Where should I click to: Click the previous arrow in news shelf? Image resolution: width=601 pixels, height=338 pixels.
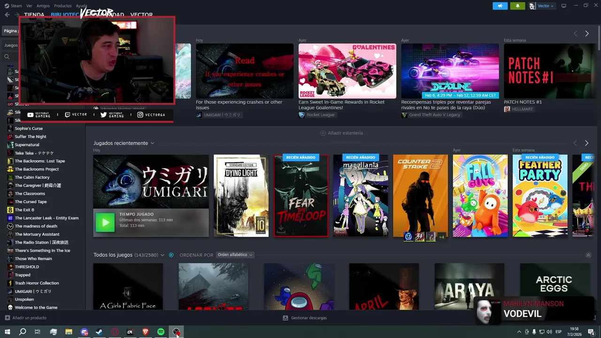[575, 33]
